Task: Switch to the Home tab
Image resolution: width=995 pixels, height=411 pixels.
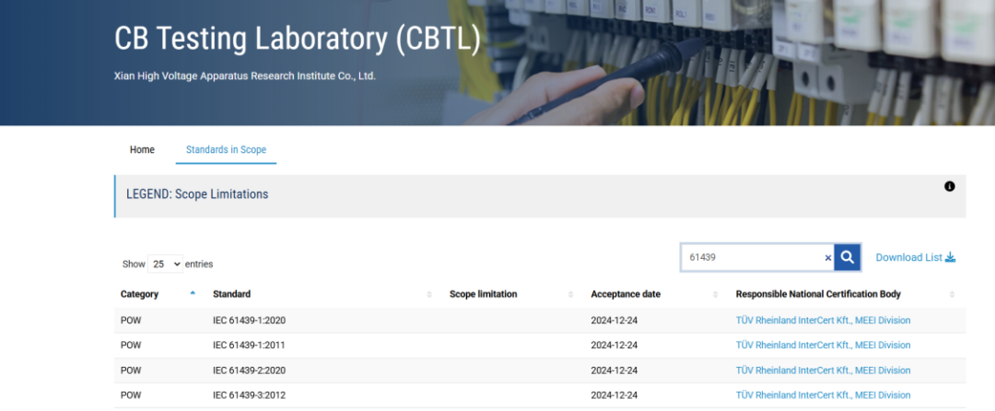Action: (142, 149)
